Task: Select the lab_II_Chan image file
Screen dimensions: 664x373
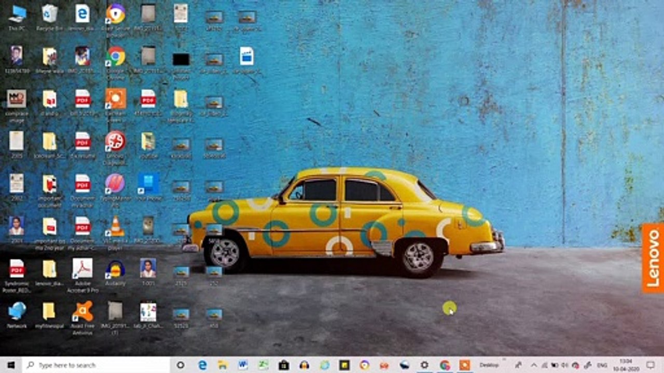Action: [148, 315]
